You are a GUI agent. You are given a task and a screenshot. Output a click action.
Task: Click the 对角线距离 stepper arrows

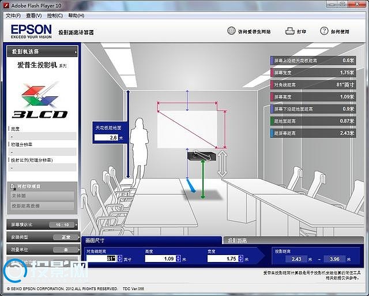pos(119,258)
